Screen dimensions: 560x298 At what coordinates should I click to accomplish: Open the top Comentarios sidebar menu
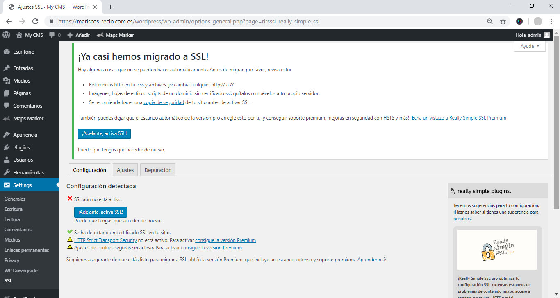tap(30, 106)
